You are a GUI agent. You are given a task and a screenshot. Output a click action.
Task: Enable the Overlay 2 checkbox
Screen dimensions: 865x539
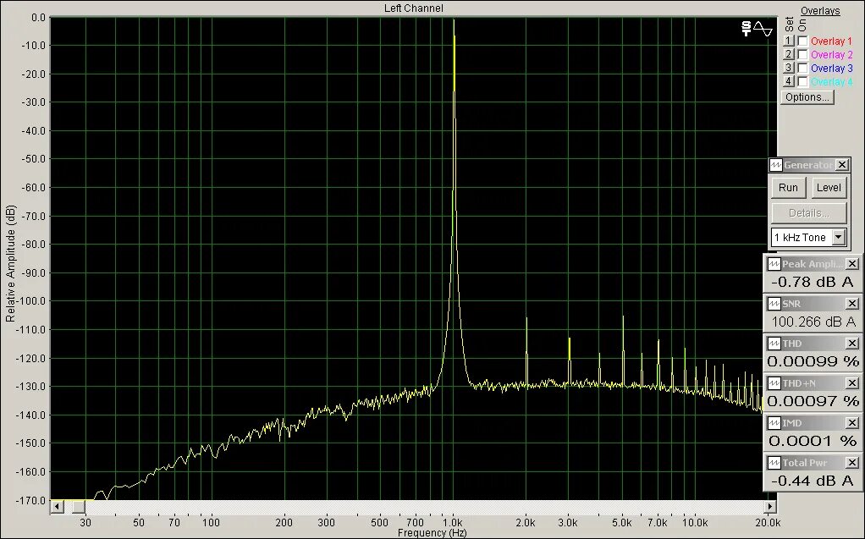803,55
